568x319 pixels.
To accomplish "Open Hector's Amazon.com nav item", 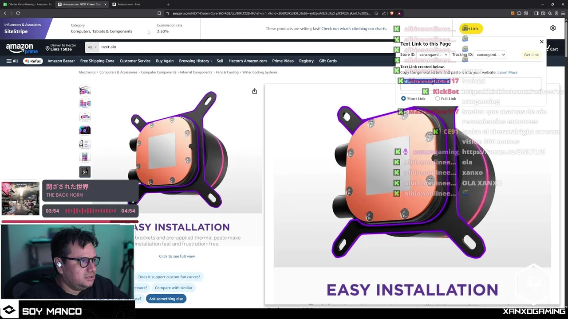I will pyautogui.click(x=248, y=61).
